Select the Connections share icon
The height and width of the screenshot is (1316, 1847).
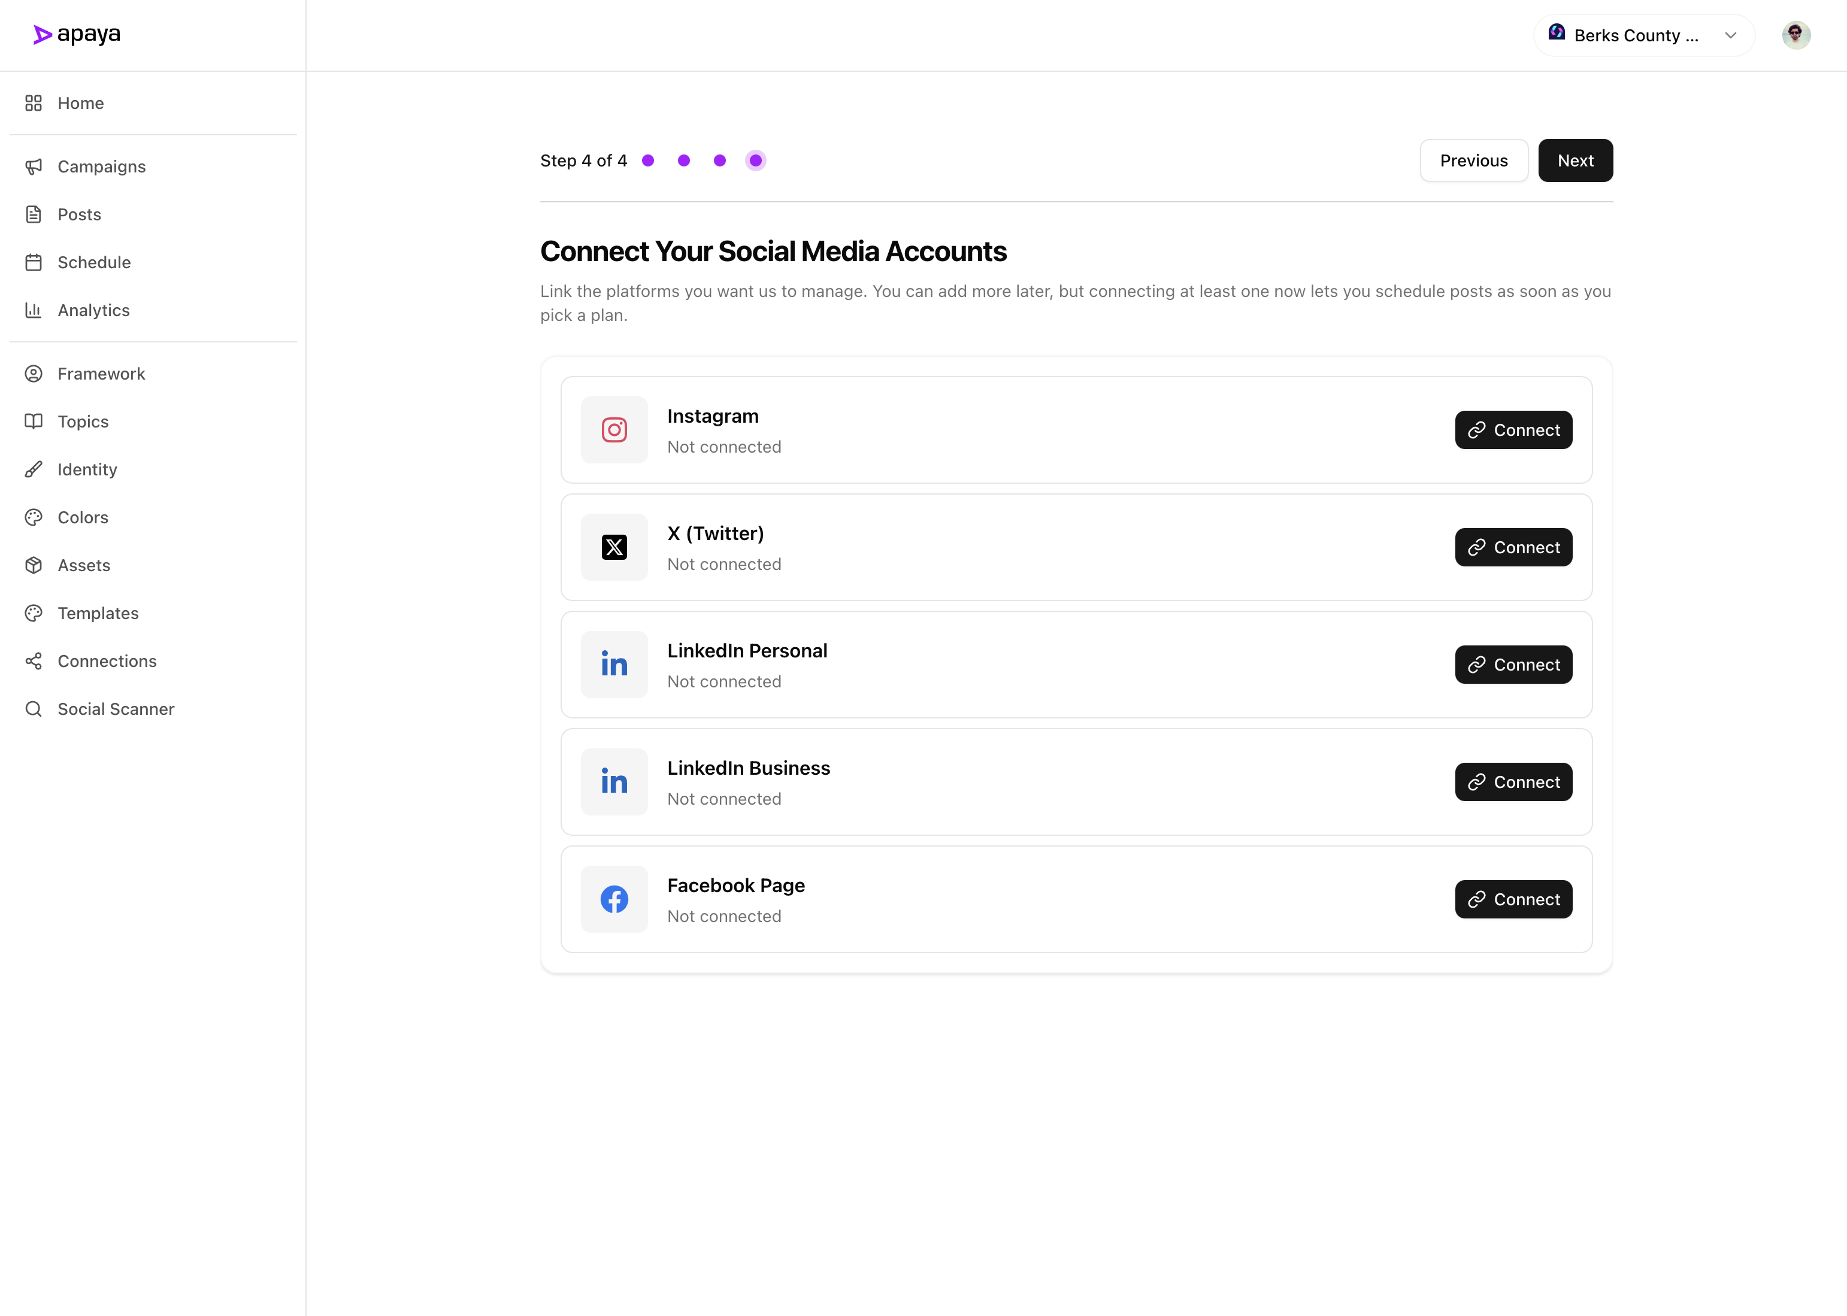click(33, 660)
